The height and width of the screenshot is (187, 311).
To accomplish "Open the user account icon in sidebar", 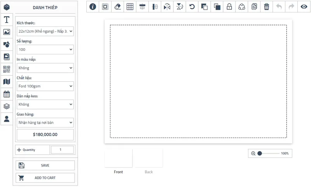I will [7, 119].
